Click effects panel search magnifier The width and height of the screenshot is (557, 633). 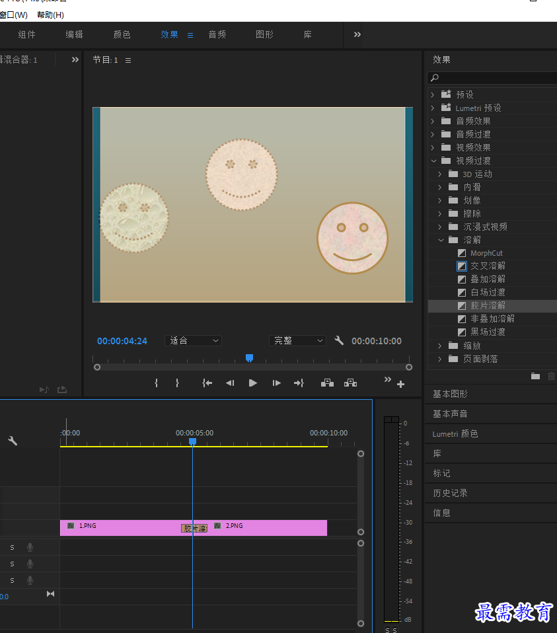[x=435, y=77]
